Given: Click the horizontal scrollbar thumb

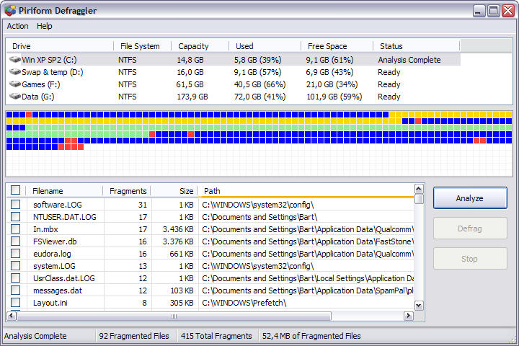Looking at the screenshot, I should [x=174, y=316].
